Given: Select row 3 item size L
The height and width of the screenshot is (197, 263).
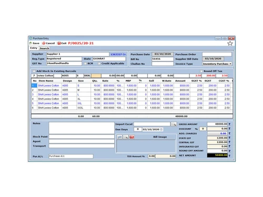Looking at the screenshot, I should 132,95.
